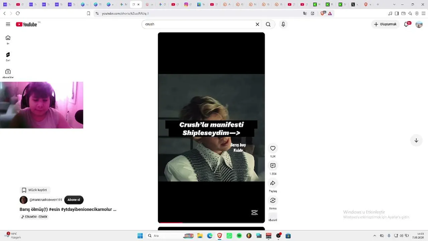Viewport: 428px width, 241px height.
Task: Open OBS Studio from the taskbar
Action: click(x=279, y=236)
